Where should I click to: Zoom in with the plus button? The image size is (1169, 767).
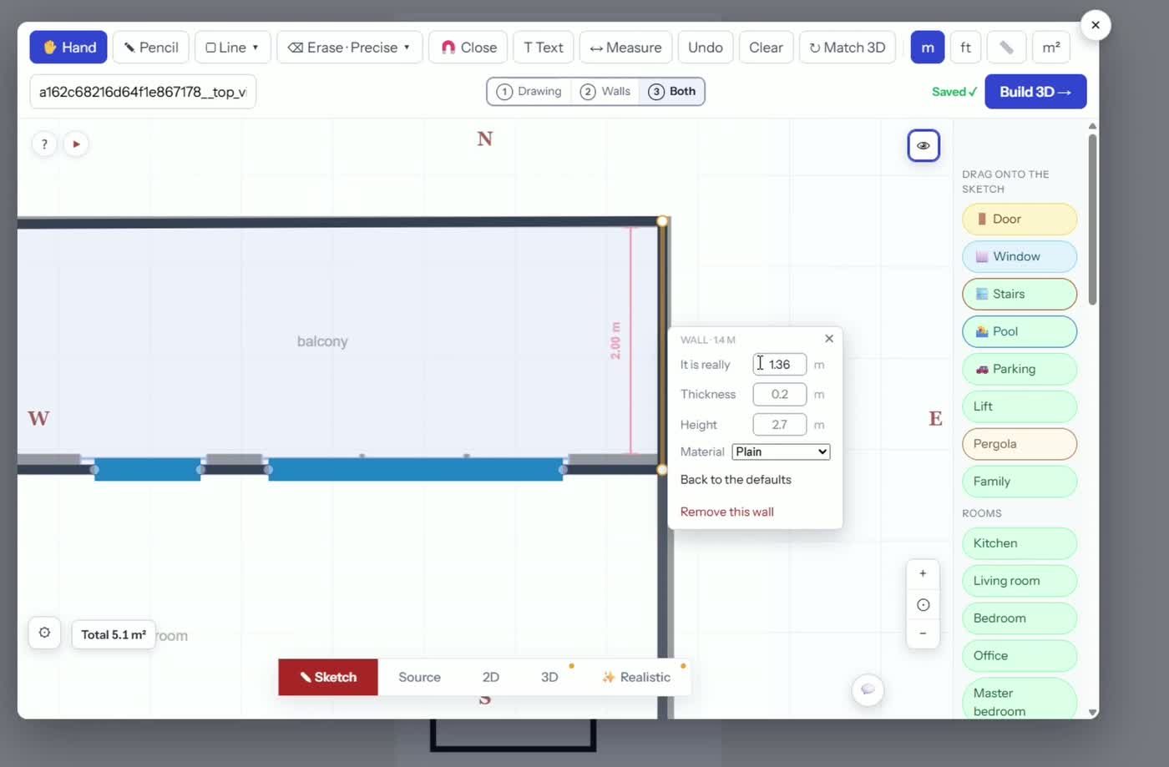click(x=923, y=573)
